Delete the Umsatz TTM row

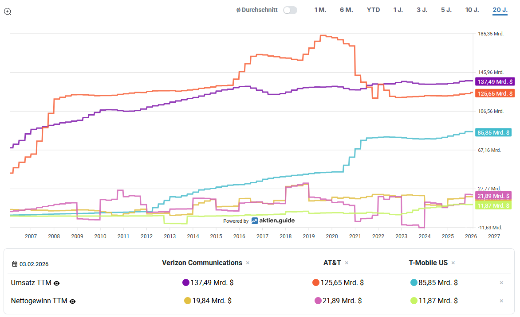pos(501,282)
